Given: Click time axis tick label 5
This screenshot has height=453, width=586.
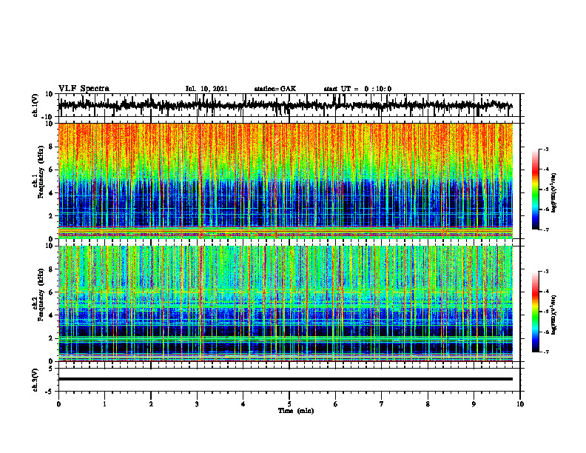Looking at the screenshot, I should [289, 404].
